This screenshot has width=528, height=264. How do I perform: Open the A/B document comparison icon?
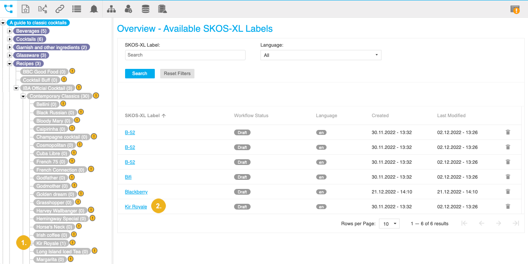(43, 8)
